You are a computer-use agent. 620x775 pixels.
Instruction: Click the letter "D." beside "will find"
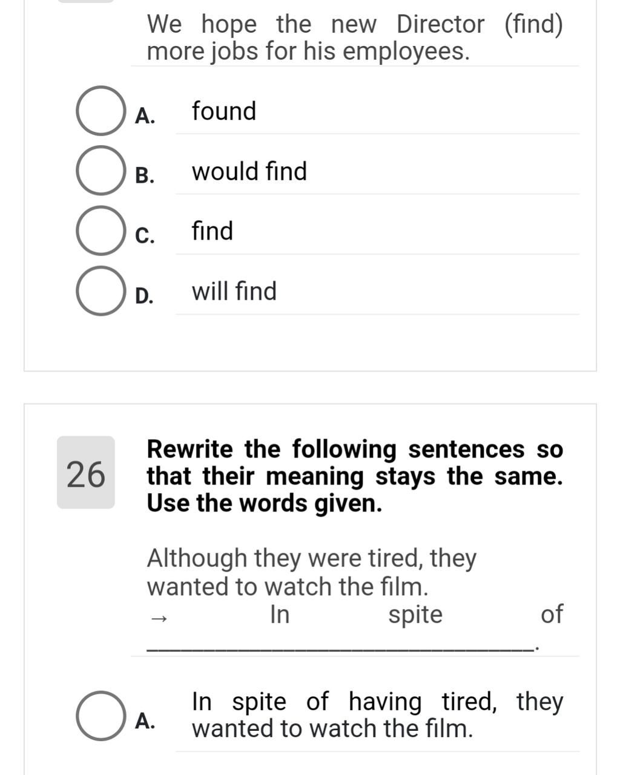pos(145,296)
